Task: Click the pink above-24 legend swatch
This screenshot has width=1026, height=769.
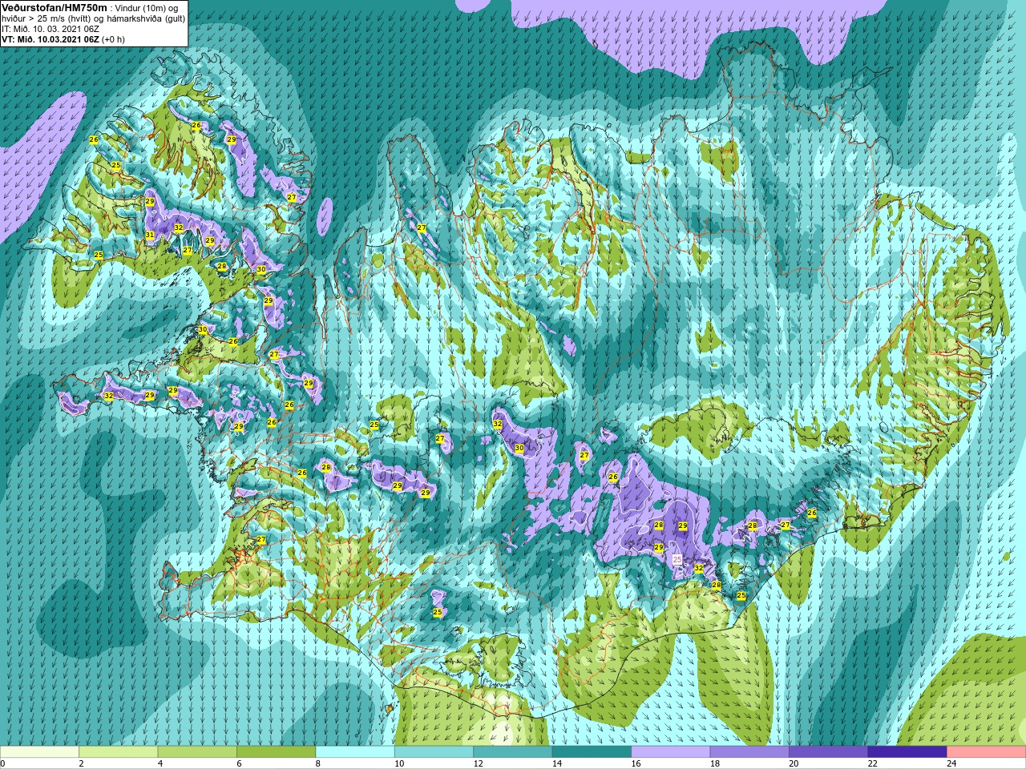Action: [987, 752]
